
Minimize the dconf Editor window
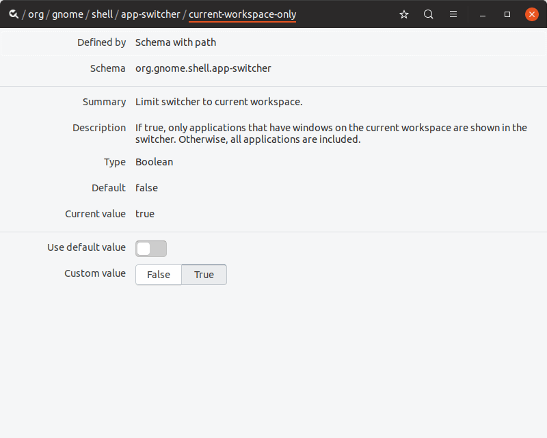pyautogui.click(x=483, y=14)
